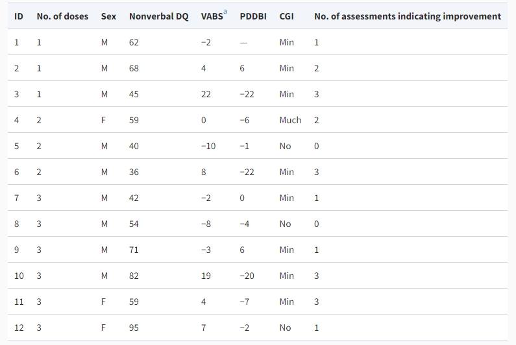Click the Nonverbal DQ value 71

[x=134, y=250]
